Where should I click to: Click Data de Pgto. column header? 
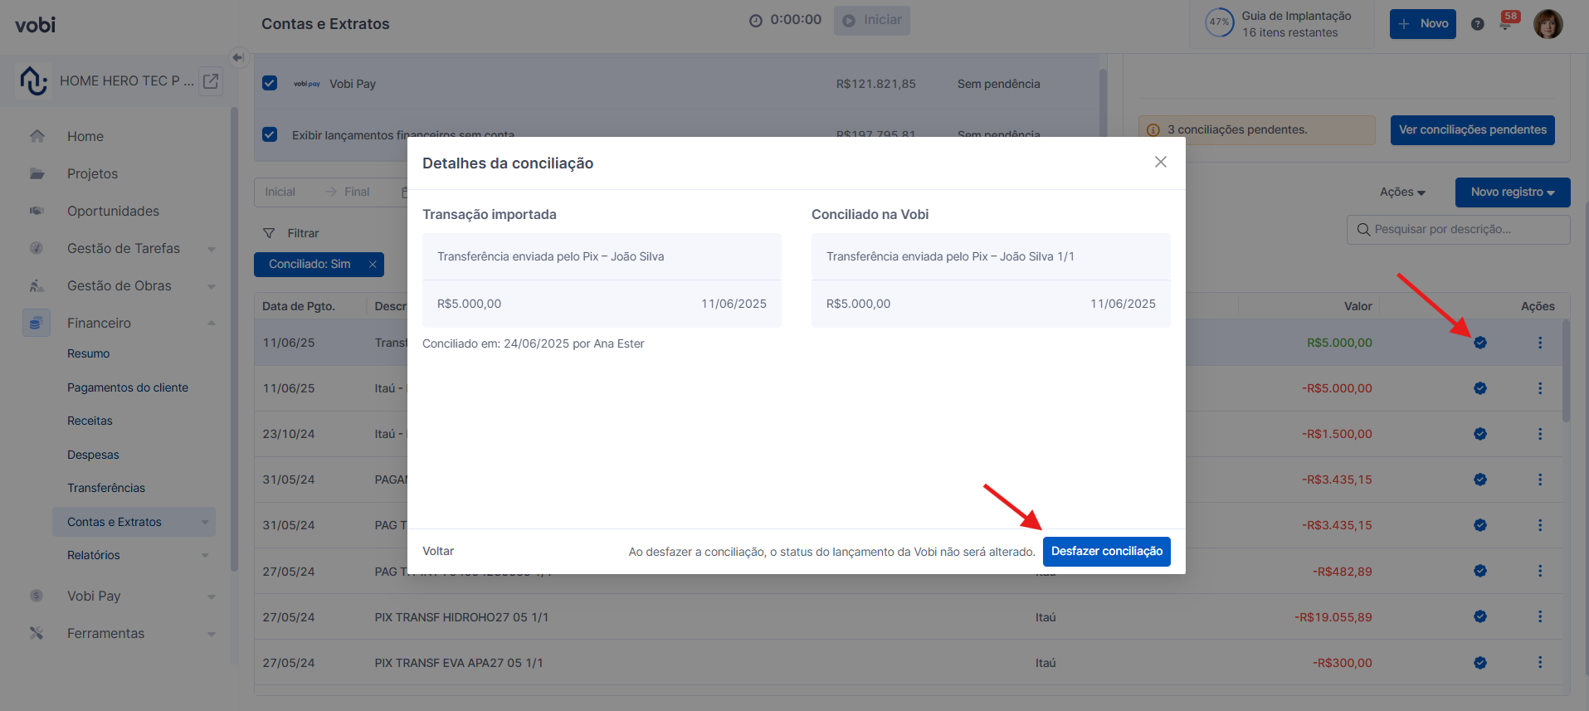(299, 306)
